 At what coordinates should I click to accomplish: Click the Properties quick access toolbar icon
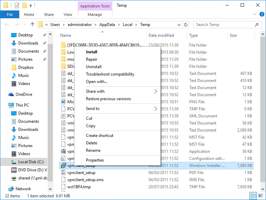[17, 5]
